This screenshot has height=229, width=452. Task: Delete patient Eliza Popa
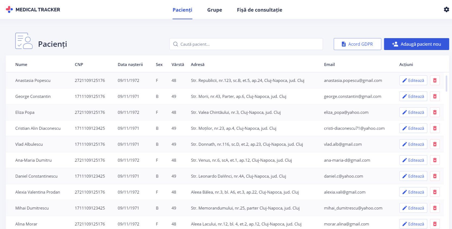435,112
